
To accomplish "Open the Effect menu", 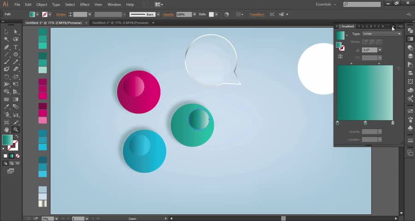I will click(x=85, y=5).
